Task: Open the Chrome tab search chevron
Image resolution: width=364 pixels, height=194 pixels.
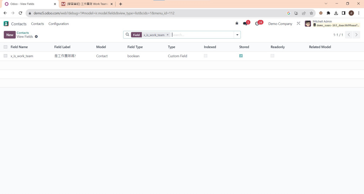Action: (x=326, y=4)
